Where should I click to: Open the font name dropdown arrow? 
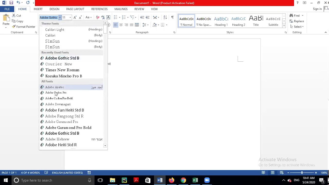60,17
